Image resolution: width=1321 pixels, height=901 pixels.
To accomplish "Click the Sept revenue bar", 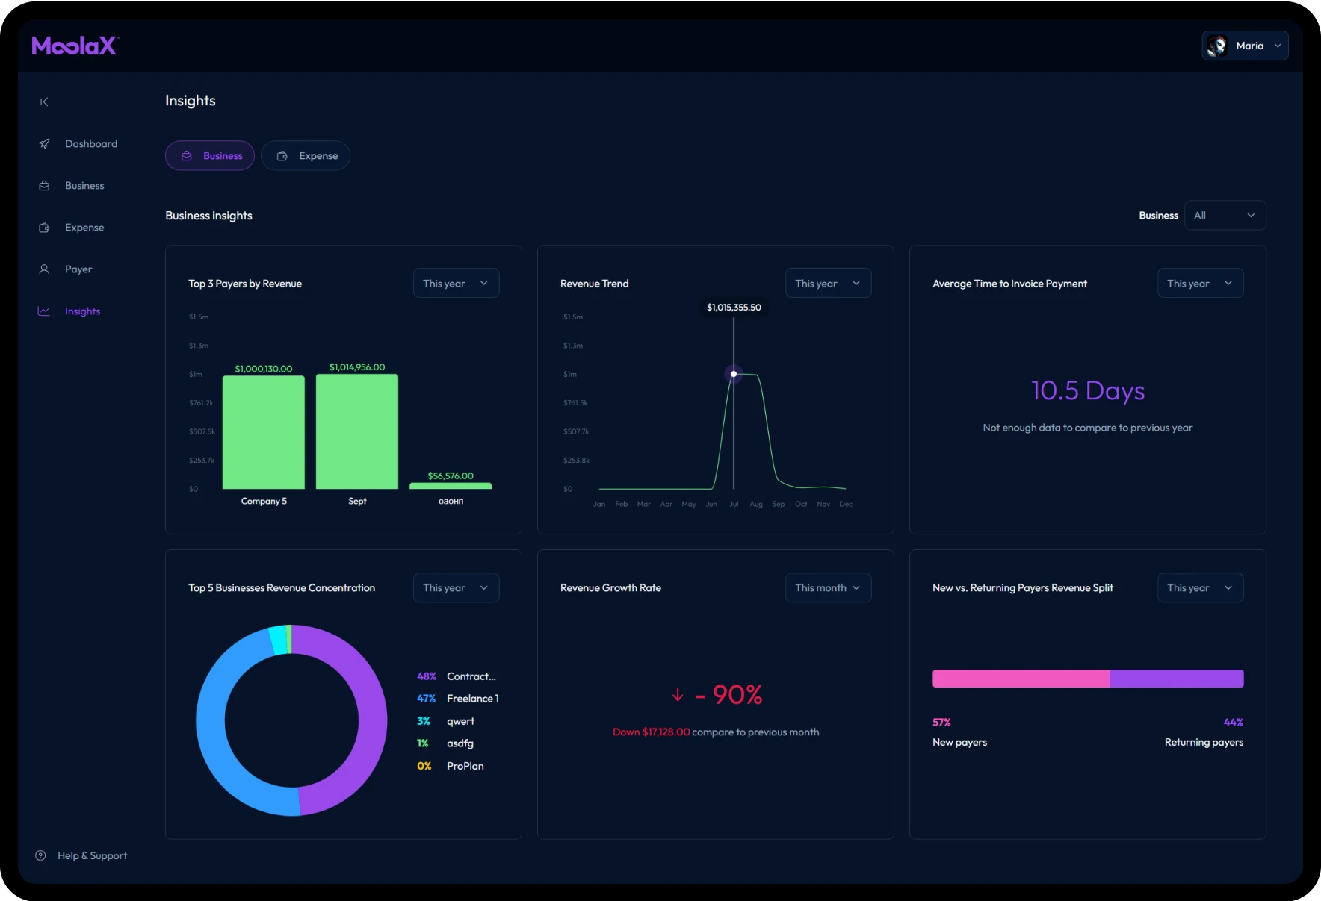I will coord(357,431).
